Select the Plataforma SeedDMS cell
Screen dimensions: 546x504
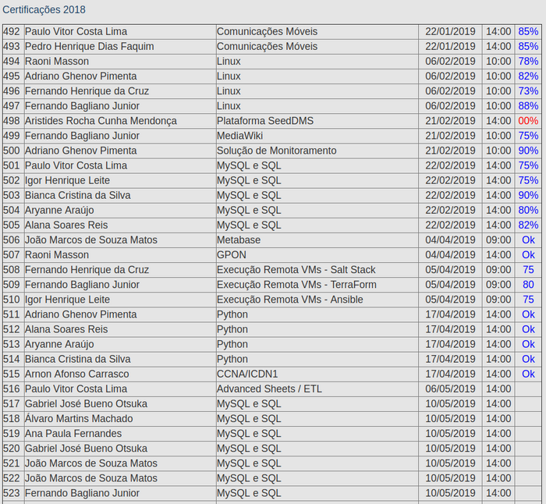point(265,121)
